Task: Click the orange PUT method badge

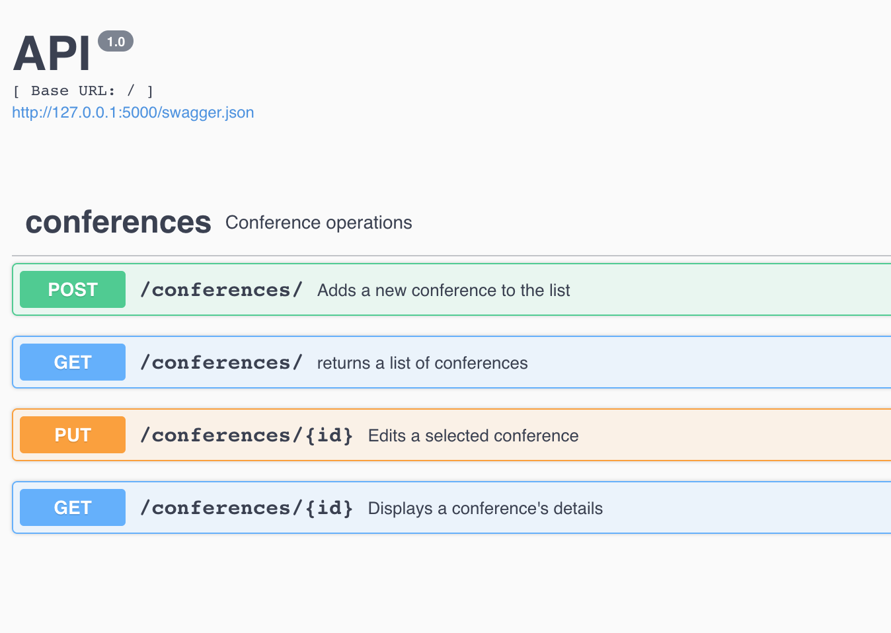Action: click(72, 434)
